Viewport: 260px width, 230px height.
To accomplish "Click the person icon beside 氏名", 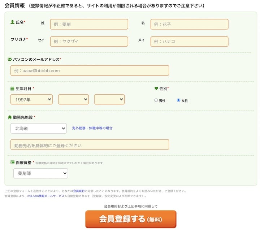I will coord(12,22).
